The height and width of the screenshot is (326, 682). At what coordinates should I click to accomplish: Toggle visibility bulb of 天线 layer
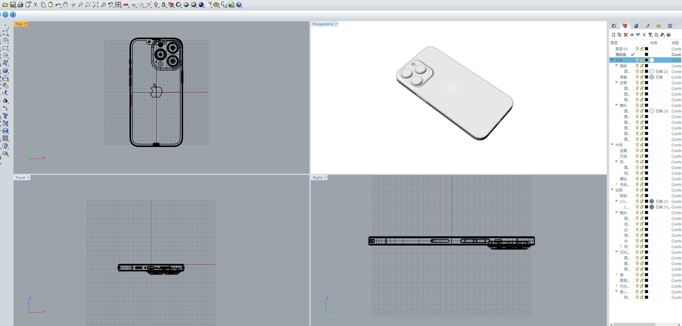click(x=637, y=156)
